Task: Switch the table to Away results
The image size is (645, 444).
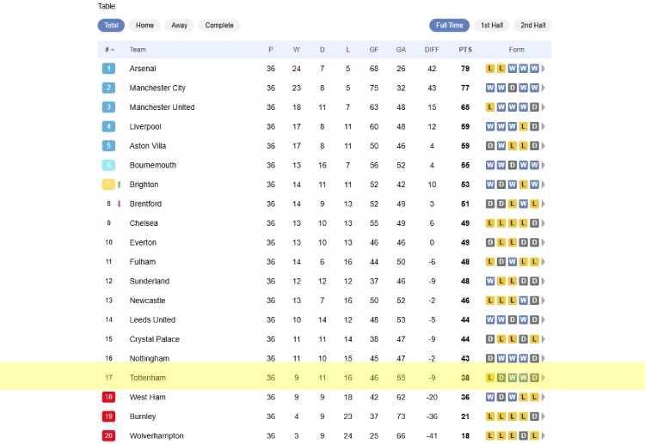Action: coord(180,26)
